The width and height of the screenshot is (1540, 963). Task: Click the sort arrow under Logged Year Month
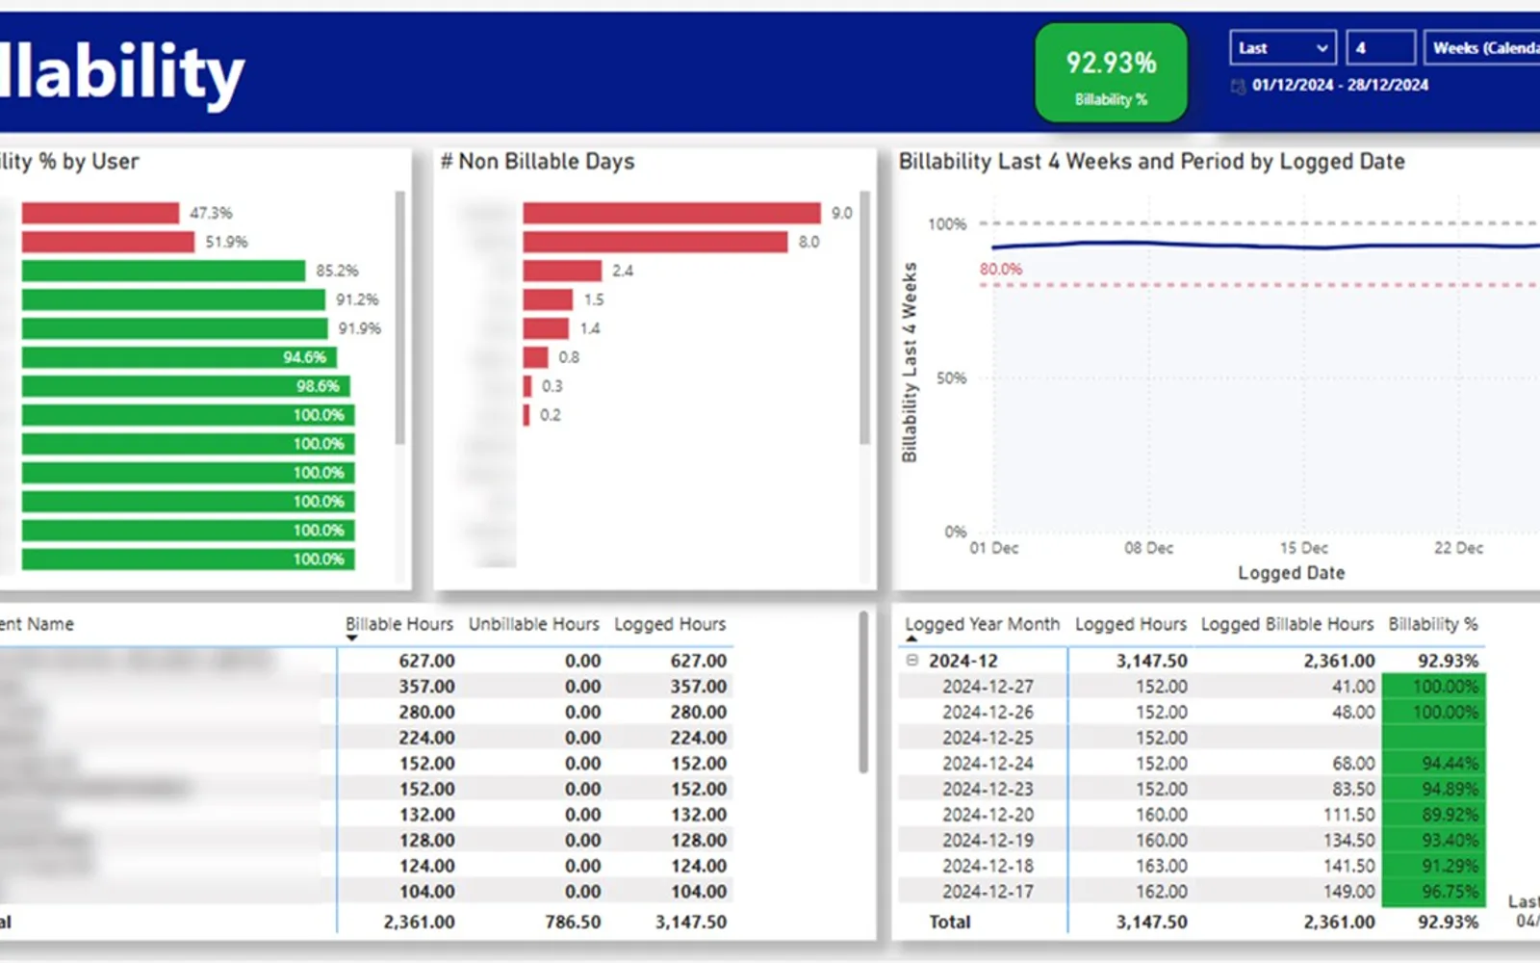(911, 638)
